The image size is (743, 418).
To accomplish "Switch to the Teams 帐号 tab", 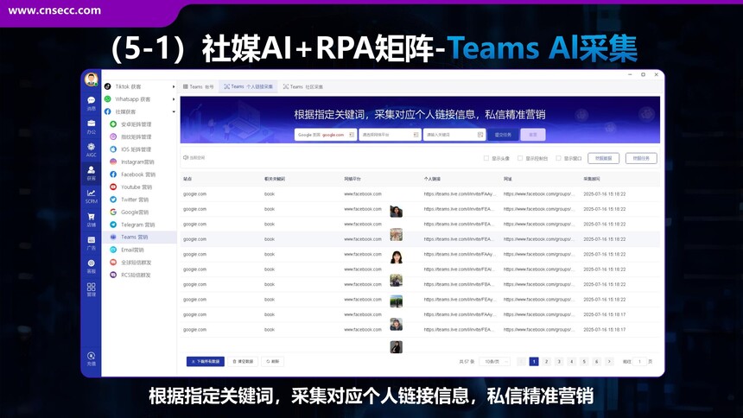I will 198,86.
